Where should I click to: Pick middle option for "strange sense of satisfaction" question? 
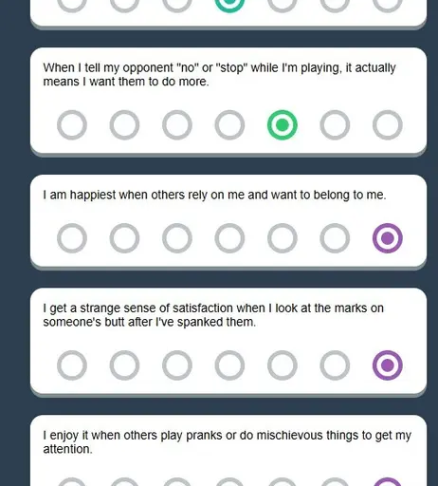click(229, 365)
